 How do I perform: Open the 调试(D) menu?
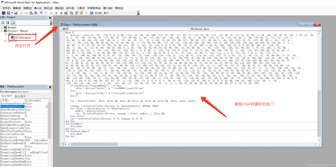(x=59, y=8)
